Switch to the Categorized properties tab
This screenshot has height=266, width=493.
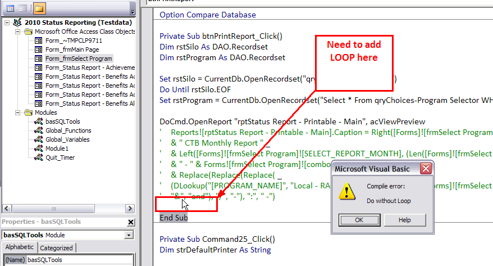[x=56, y=248]
